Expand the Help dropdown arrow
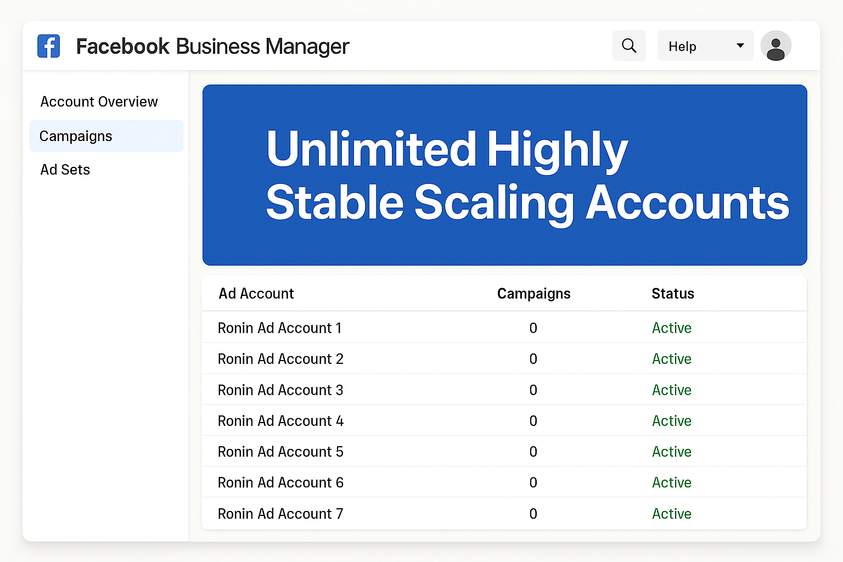This screenshot has width=843, height=562. (x=740, y=46)
